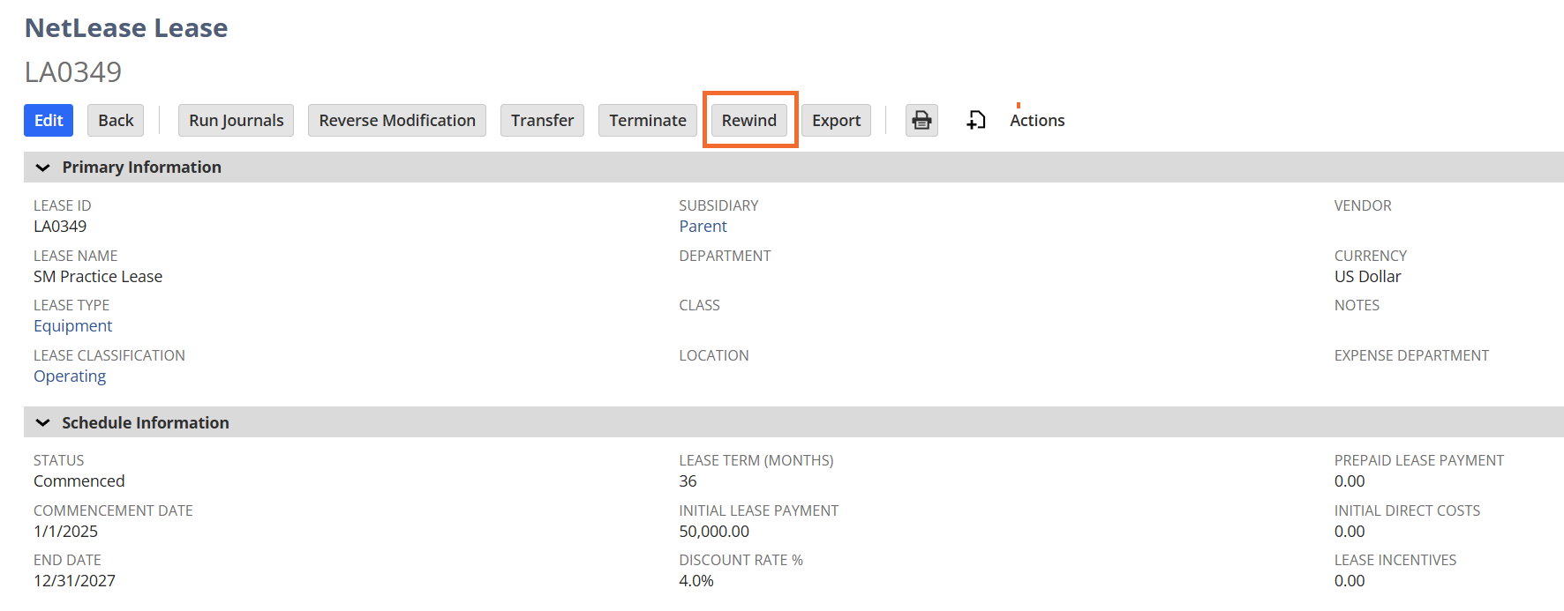Click the Terminate button

[x=648, y=120]
